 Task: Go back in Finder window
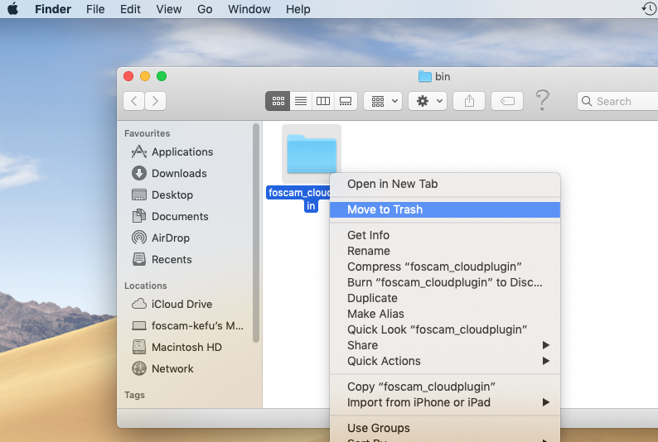pyautogui.click(x=134, y=101)
